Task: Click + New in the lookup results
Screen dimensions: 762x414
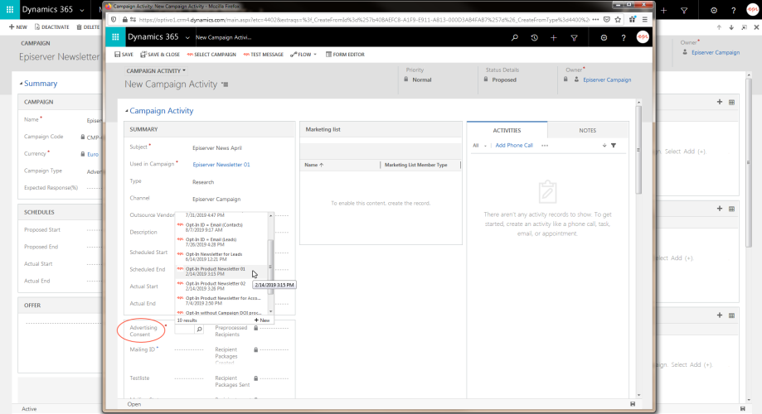Action: [262, 320]
